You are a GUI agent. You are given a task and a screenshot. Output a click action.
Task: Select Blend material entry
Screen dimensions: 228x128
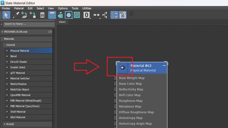tap(29, 56)
